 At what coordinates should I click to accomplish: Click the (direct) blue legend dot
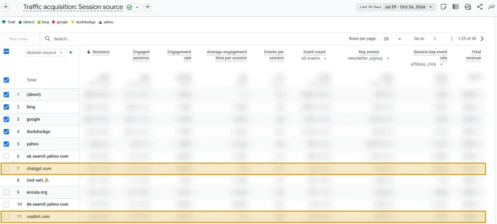pyautogui.click(x=20, y=22)
